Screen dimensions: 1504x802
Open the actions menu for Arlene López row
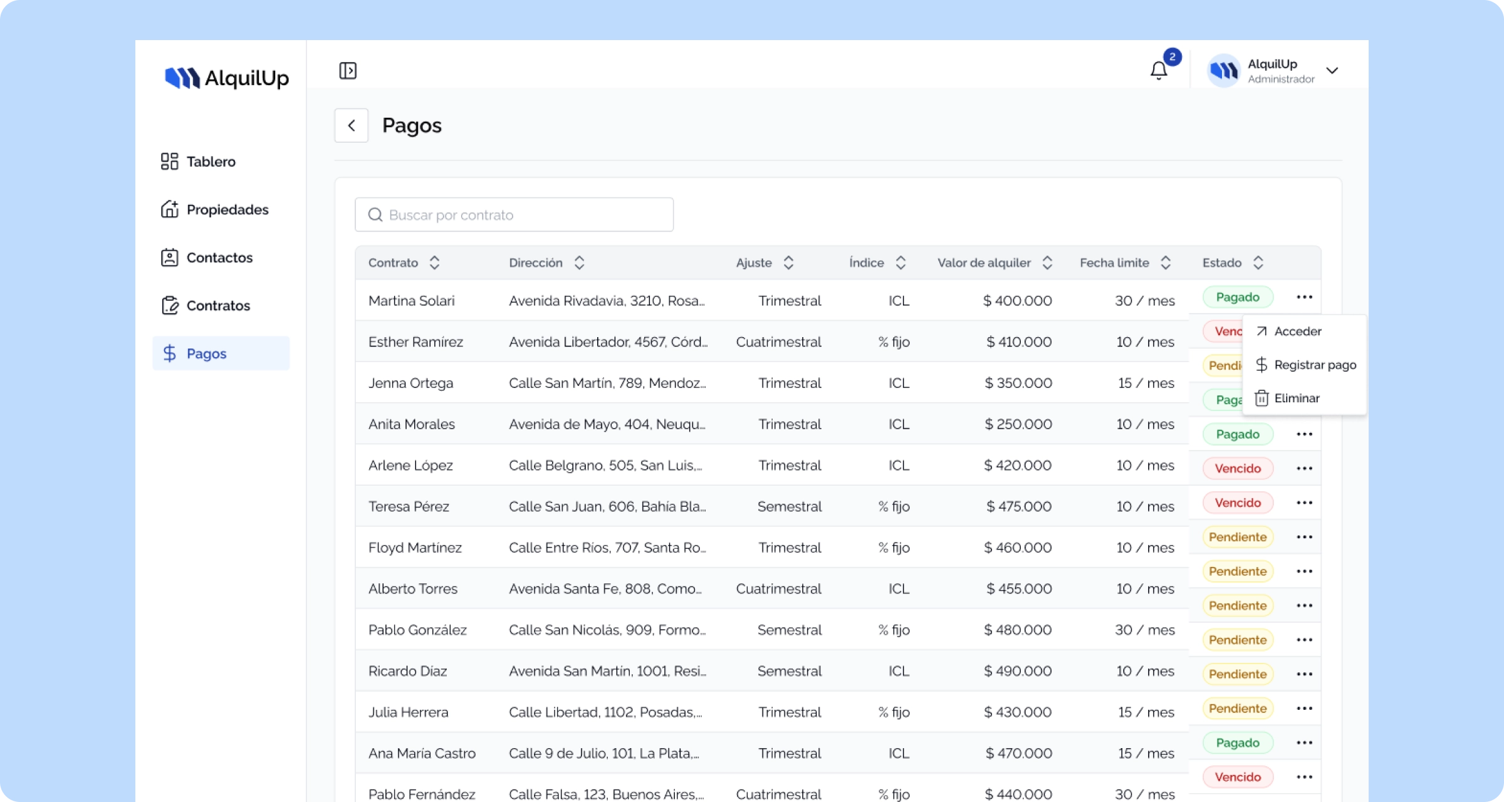(1304, 468)
